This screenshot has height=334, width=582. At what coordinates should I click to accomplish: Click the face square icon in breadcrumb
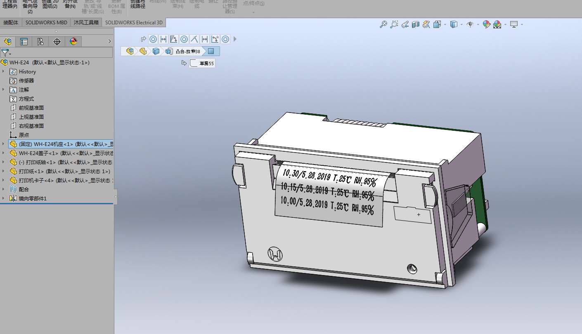(211, 51)
